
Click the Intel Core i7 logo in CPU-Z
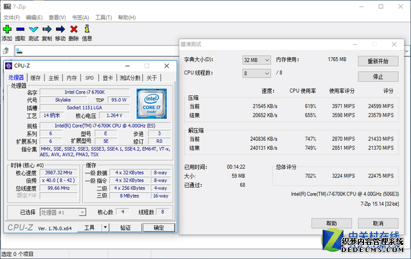152,104
